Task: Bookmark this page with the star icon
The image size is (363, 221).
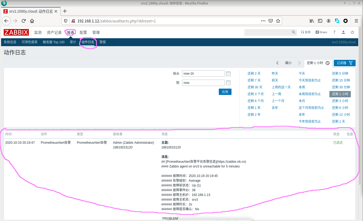Action: point(278,21)
